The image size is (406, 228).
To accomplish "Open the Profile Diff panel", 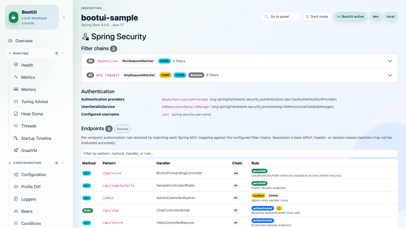I will coord(31,187).
